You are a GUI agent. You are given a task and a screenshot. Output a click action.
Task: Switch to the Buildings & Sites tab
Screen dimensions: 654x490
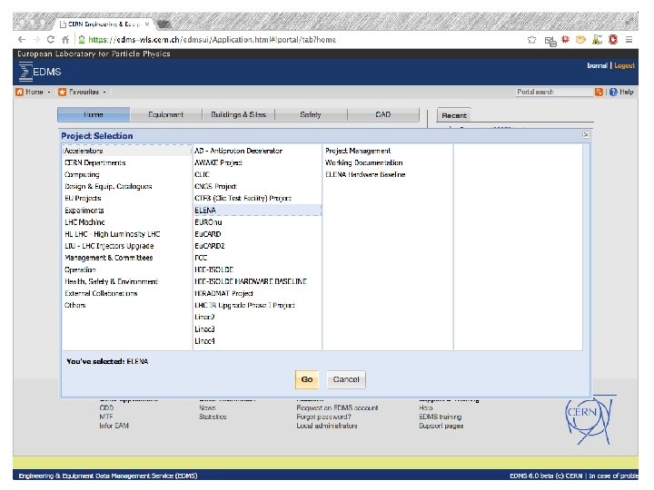pyautogui.click(x=238, y=114)
